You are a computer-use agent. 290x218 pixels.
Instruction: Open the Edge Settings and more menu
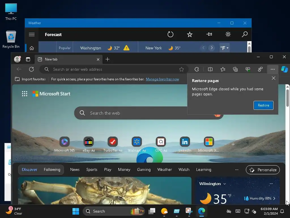click(x=273, y=69)
